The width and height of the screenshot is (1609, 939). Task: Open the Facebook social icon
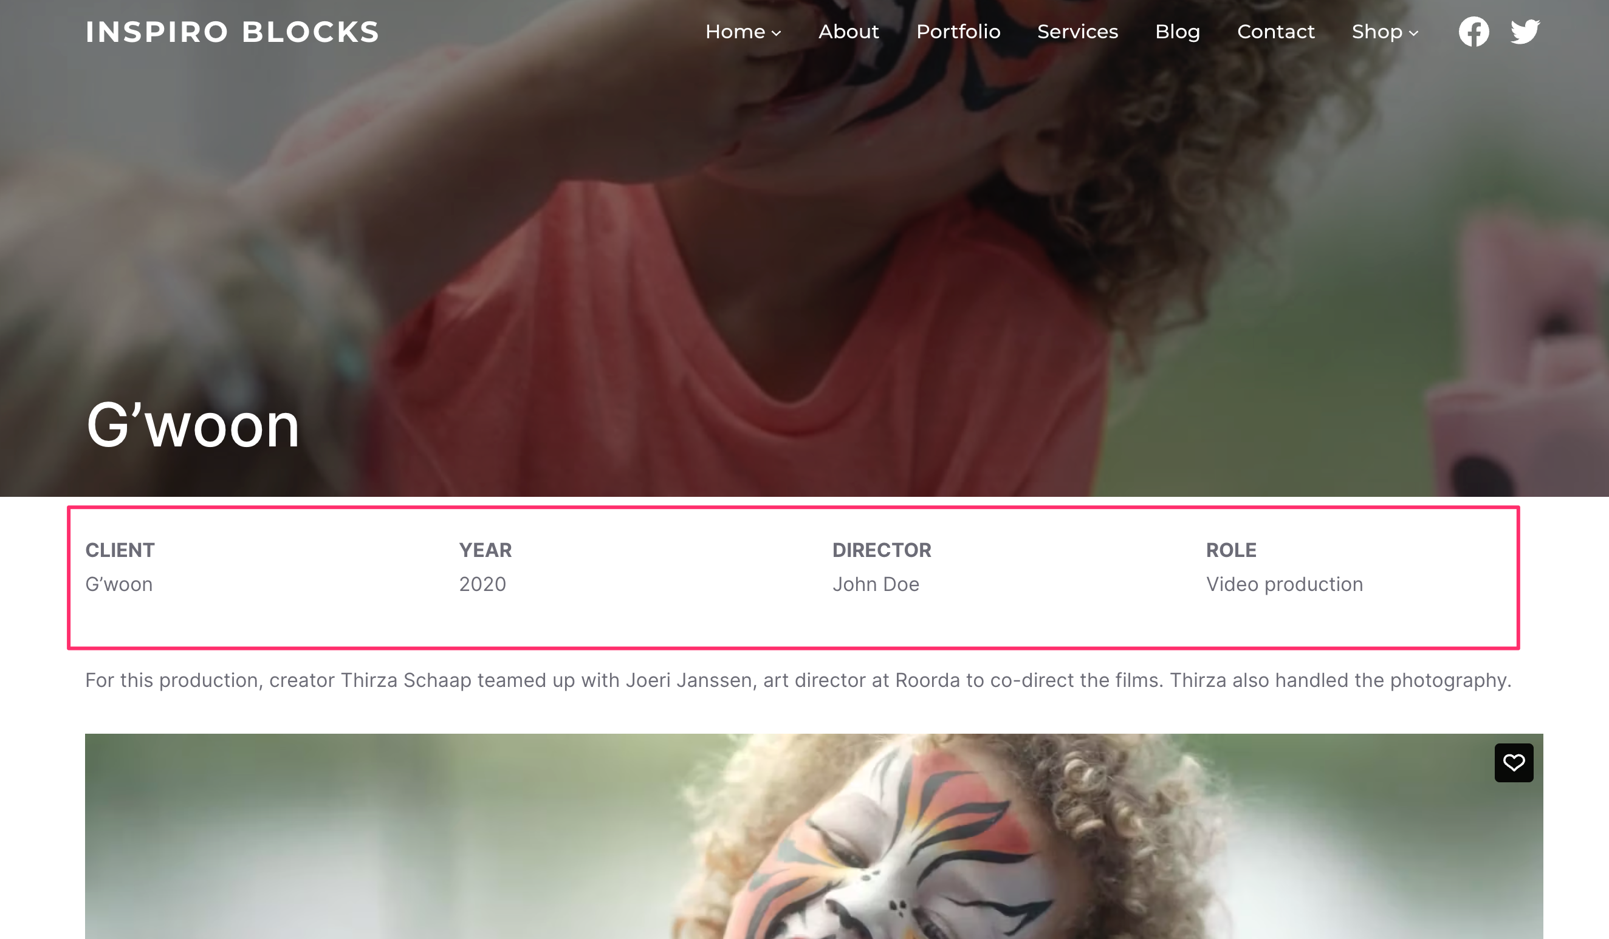click(x=1473, y=32)
